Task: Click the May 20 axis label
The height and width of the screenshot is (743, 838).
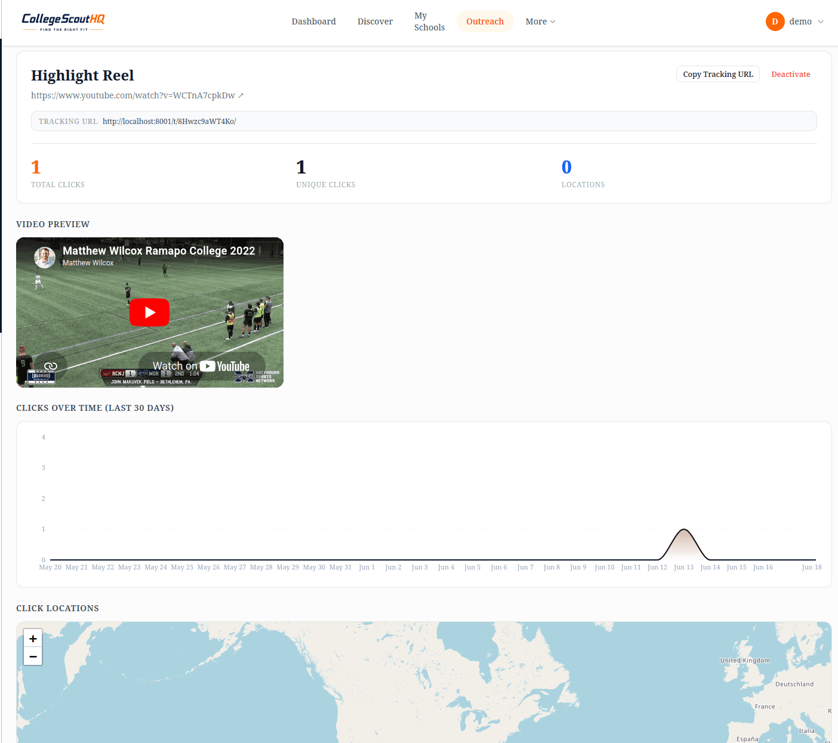Action: click(x=50, y=567)
